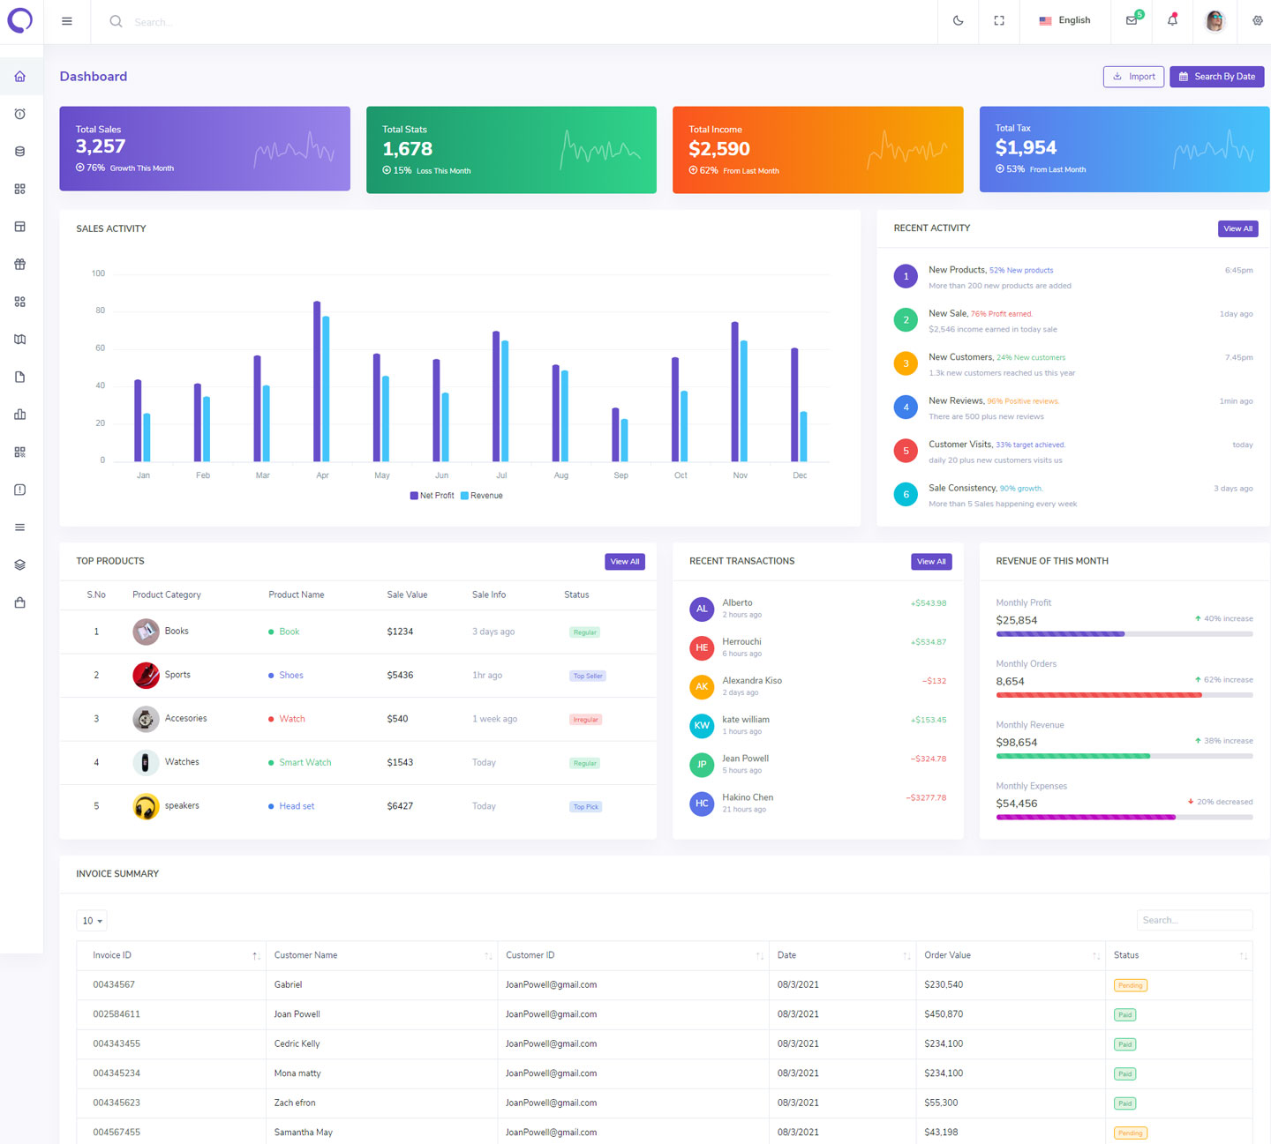Toggle the sidebar hamburger menu
This screenshot has height=1144, width=1271.
pos(67,21)
